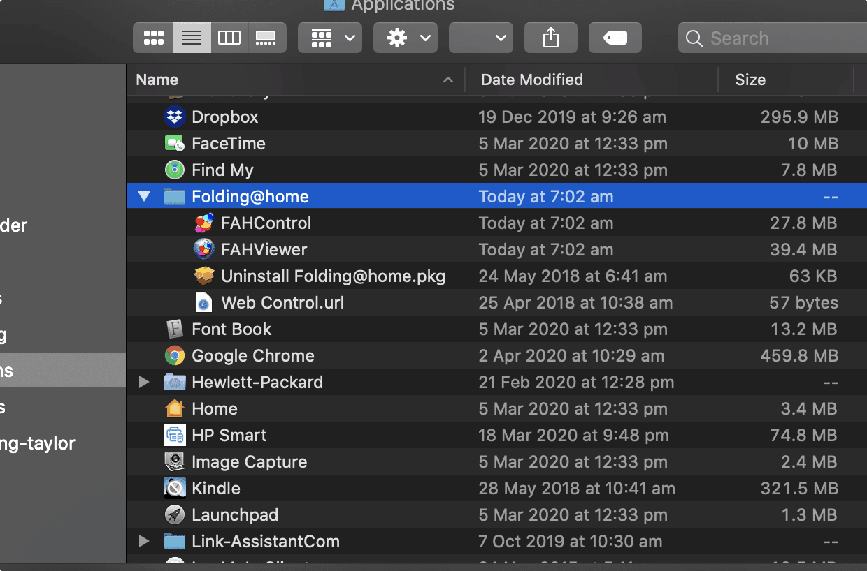The width and height of the screenshot is (867, 571).
Task: Select the Dropbox file name
Action: tap(225, 117)
